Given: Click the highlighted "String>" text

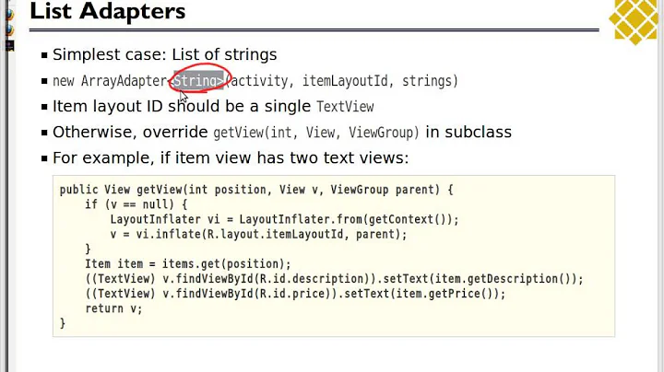Looking at the screenshot, I should pos(197,81).
